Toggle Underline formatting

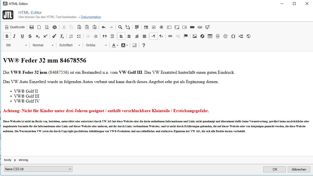pos(22,36)
